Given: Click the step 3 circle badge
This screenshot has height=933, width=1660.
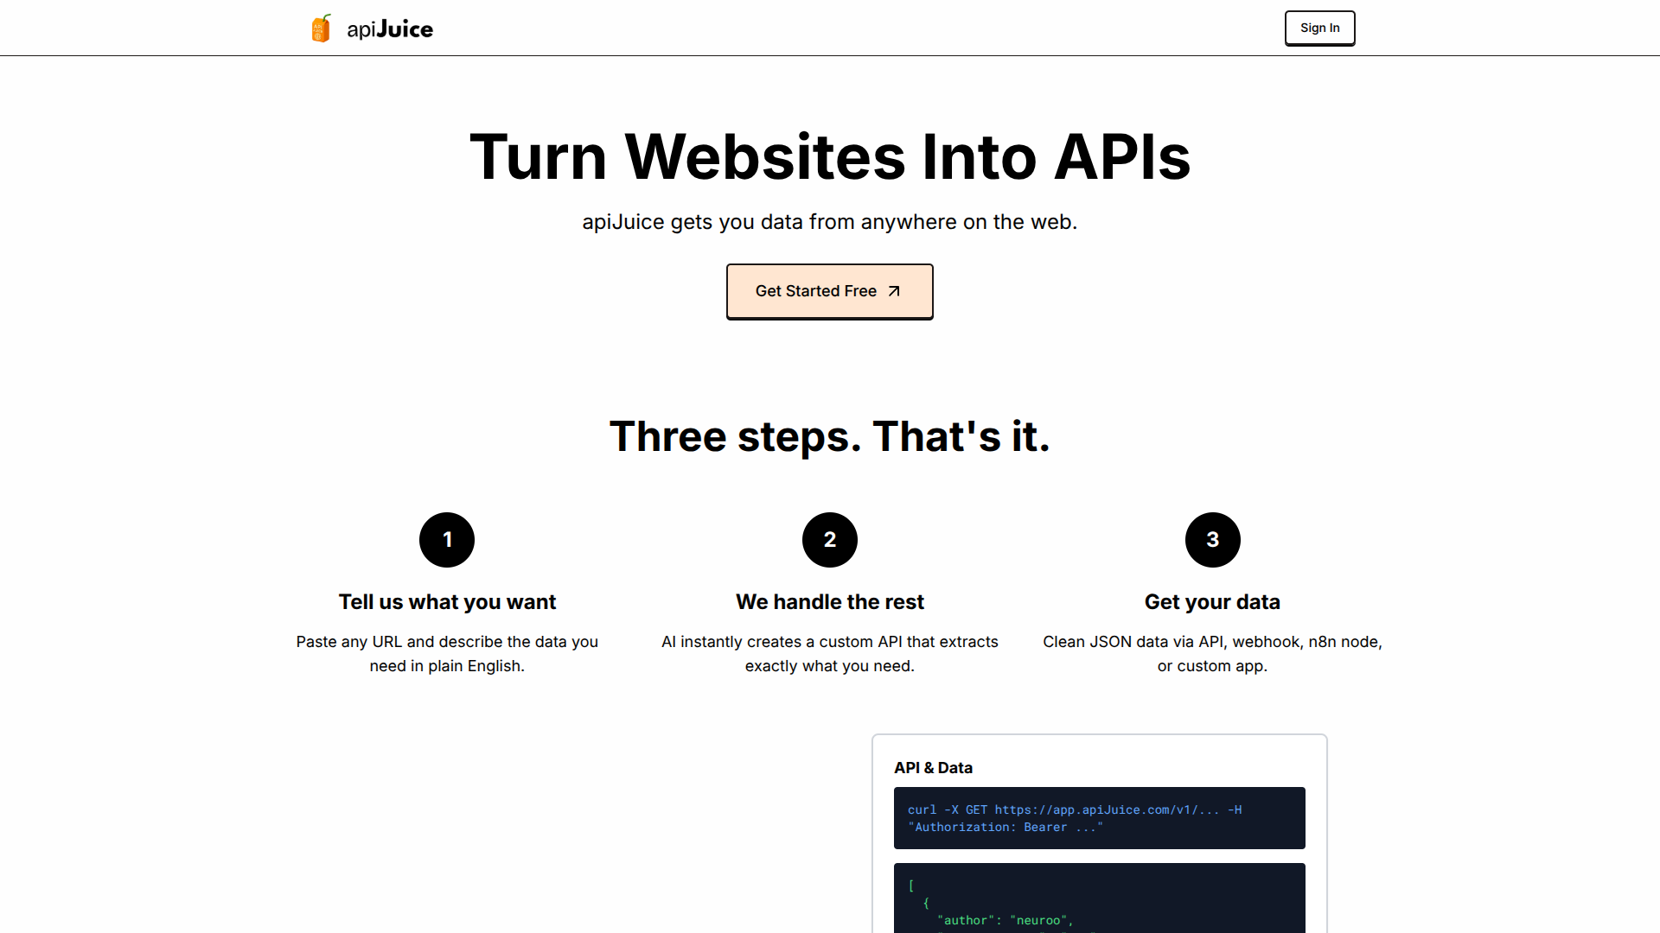Looking at the screenshot, I should (x=1212, y=540).
